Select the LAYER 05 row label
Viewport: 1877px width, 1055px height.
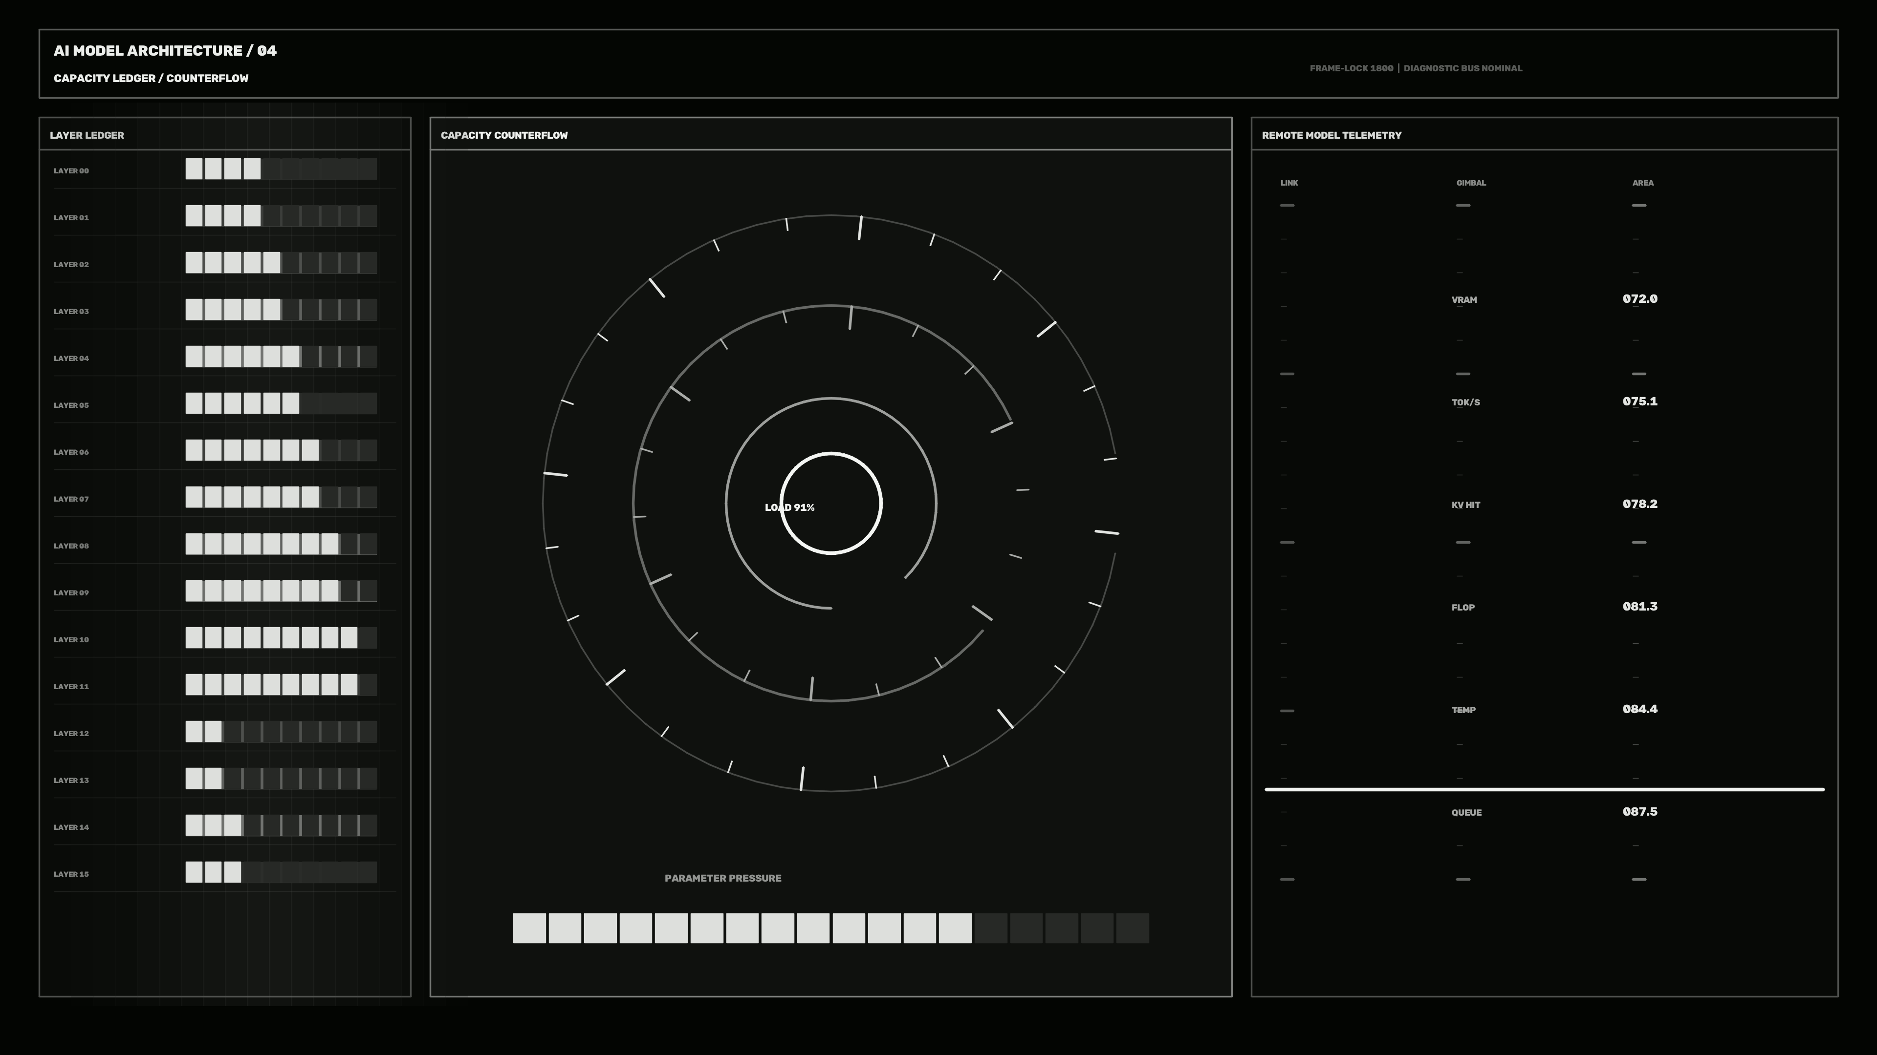tap(71, 405)
